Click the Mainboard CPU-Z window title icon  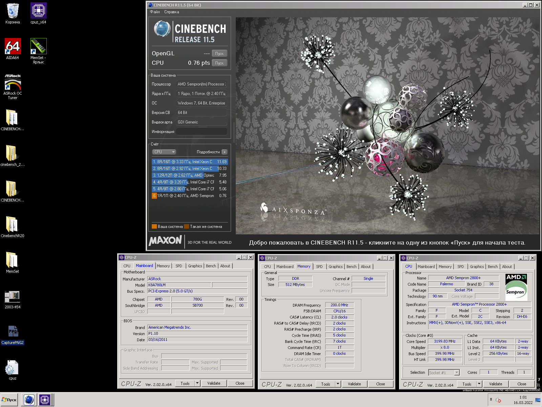tap(122, 257)
